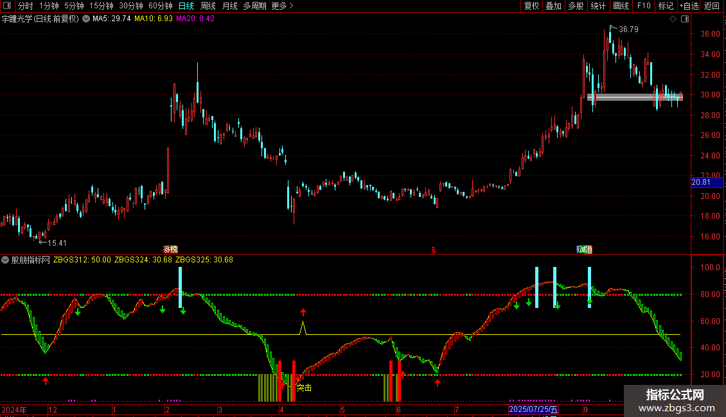Click the 涨榜 event marker
This screenshot has height=417, width=726.
pyautogui.click(x=170, y=250)
